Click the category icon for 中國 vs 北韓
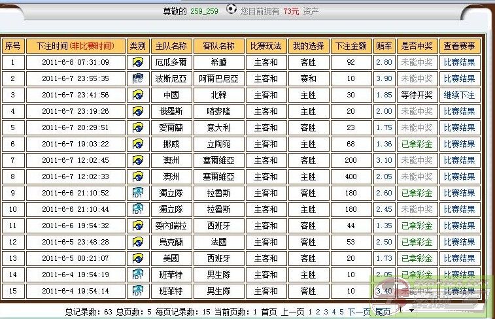This screenshot has width=495, height=319. click(137, 95)
